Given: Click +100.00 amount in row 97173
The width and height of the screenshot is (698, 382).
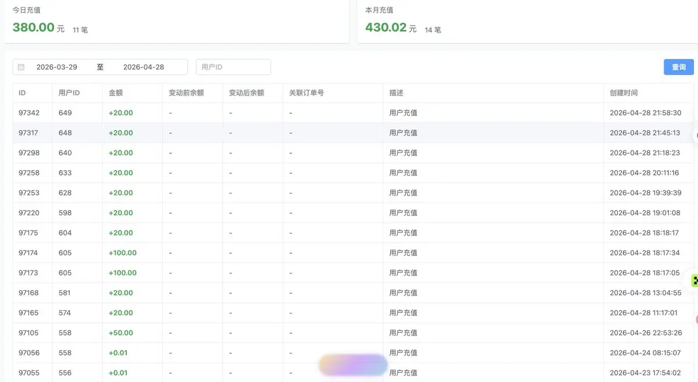Looking at the screenshot, I should [x=123, y=273].
